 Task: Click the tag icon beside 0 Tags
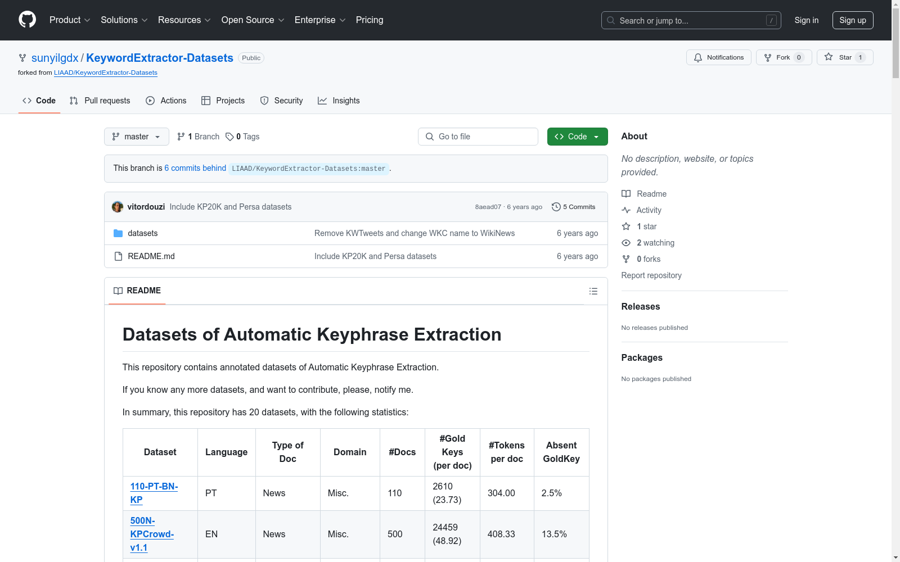pyautogui.click(x=229, y=137)
